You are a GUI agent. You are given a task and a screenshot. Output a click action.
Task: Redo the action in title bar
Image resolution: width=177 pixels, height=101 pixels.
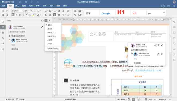click(x=38, y=2)
